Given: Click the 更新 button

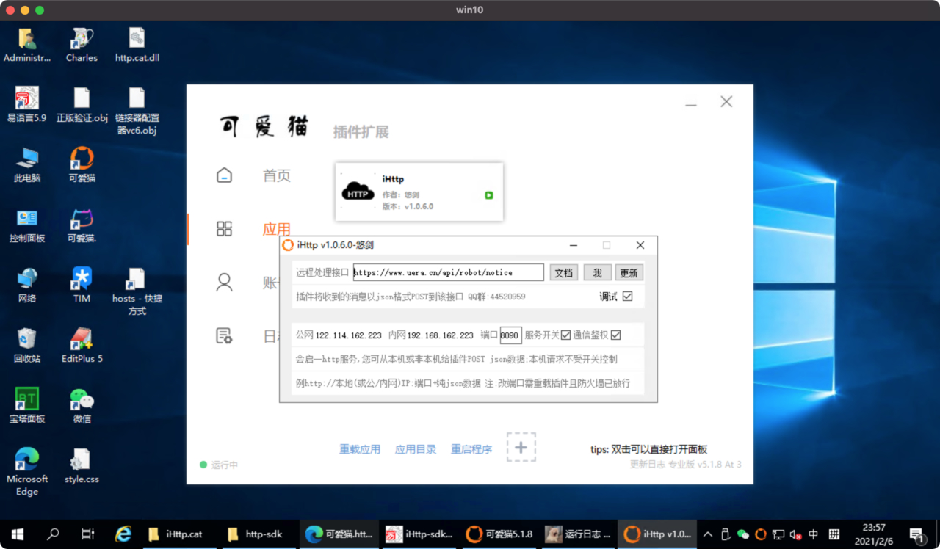Looking at the screenshot, I should click(x=629, y=272).
